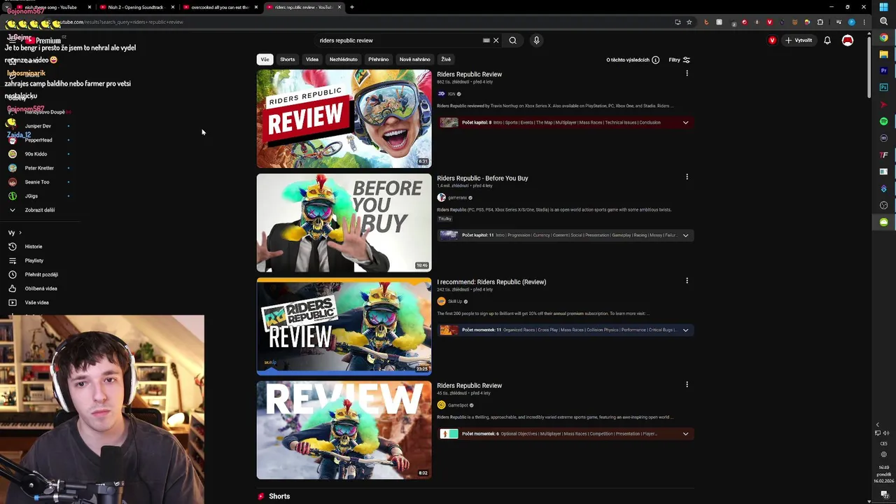Open IGN Riders Republic Review thumbnail

coord(344,118)
